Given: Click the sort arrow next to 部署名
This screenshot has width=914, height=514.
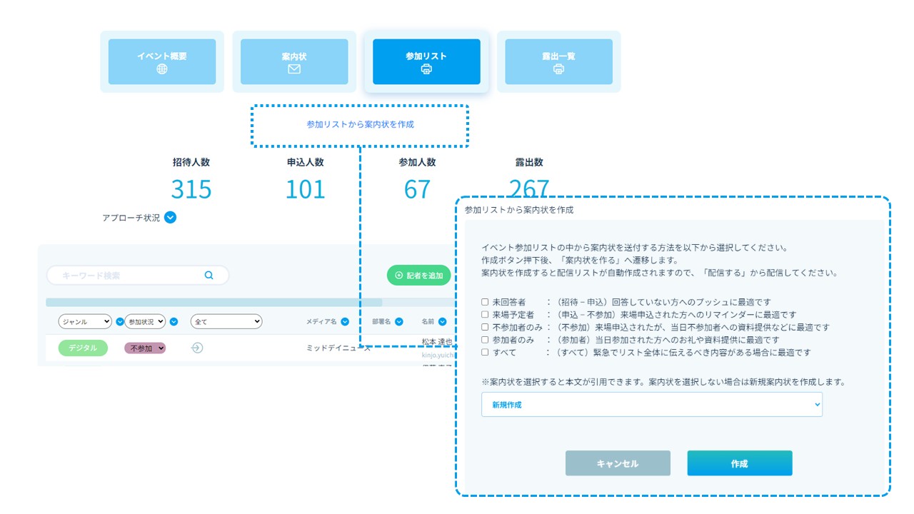Looking at the screenshot, I should click(399, 322).
